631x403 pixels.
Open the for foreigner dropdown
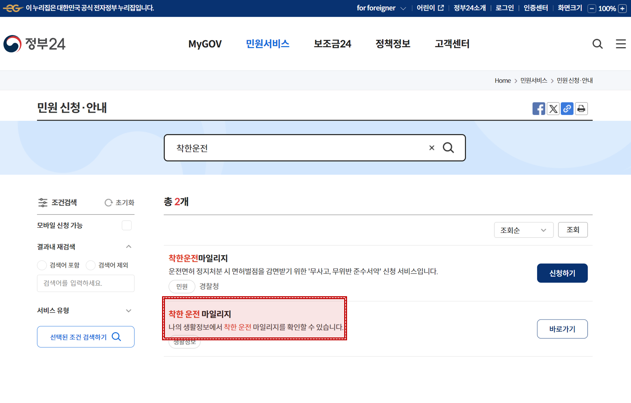click(381, 8)
